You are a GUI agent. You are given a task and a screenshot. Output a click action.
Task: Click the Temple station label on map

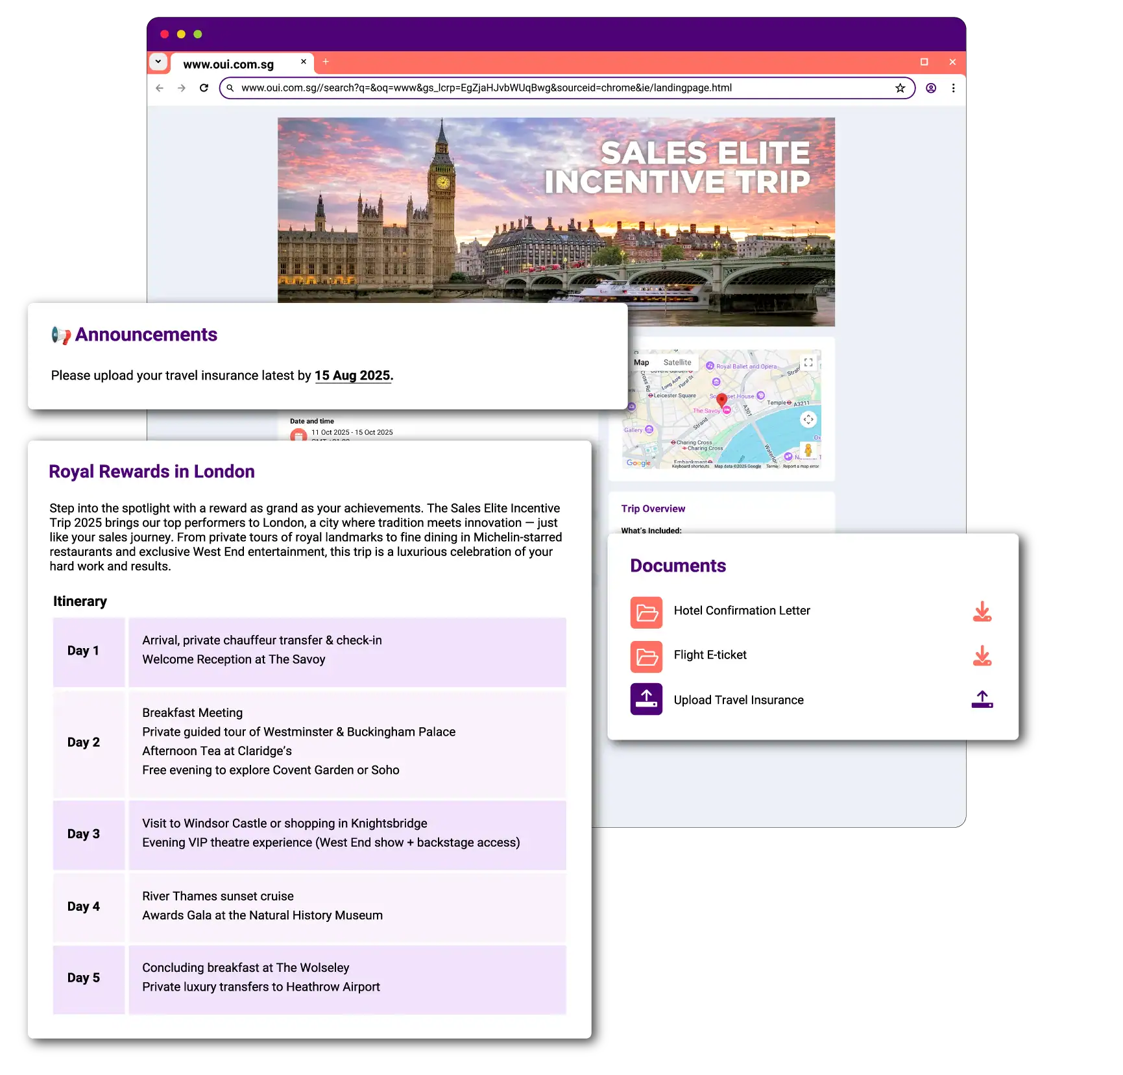point(779,403)
